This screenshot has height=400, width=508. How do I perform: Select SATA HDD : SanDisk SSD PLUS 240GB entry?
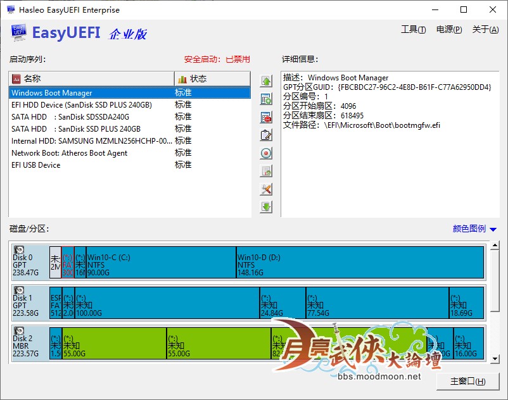[x=130, y=129]
